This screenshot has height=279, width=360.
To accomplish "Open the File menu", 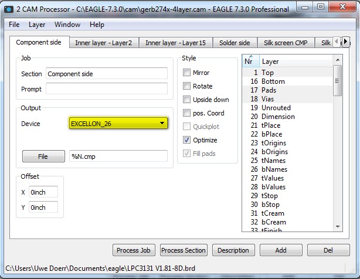I will 14,25.
